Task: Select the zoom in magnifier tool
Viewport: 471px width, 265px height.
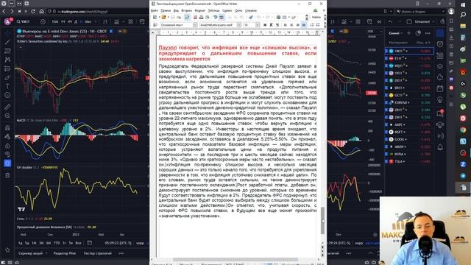Action: (7, 116)
